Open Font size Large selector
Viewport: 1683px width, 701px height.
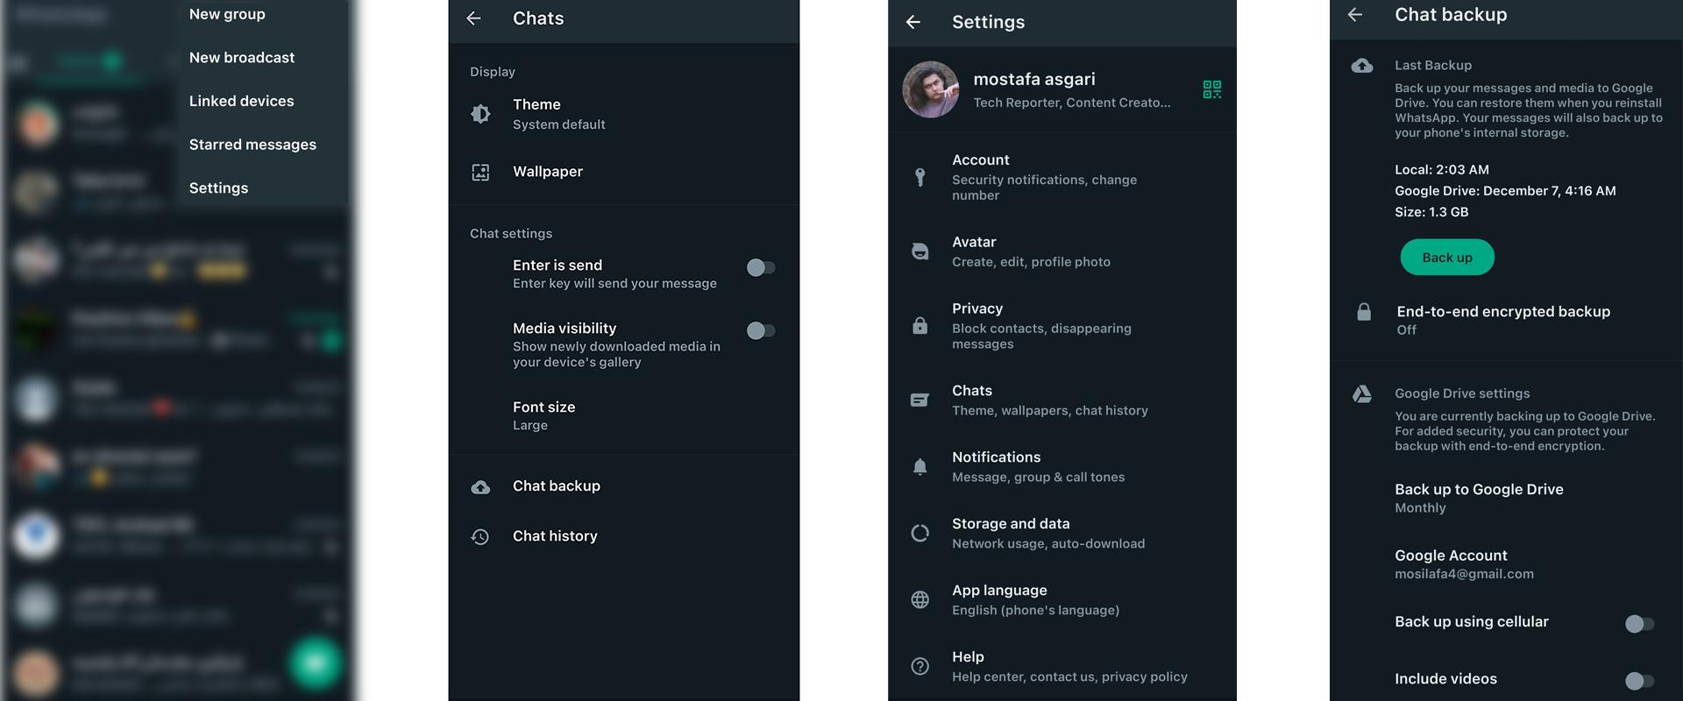pos(624,415)
